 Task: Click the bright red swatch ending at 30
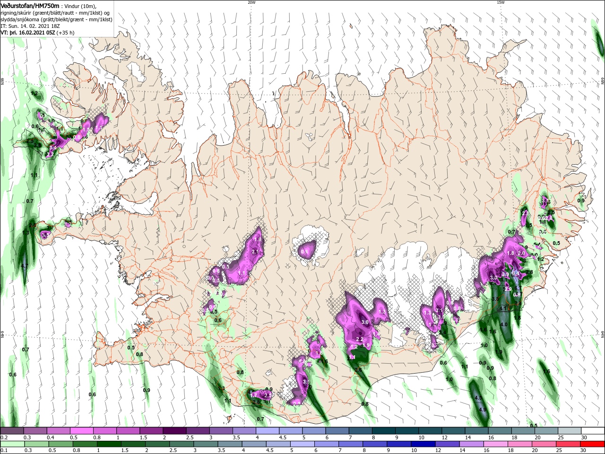coord(592,444)
